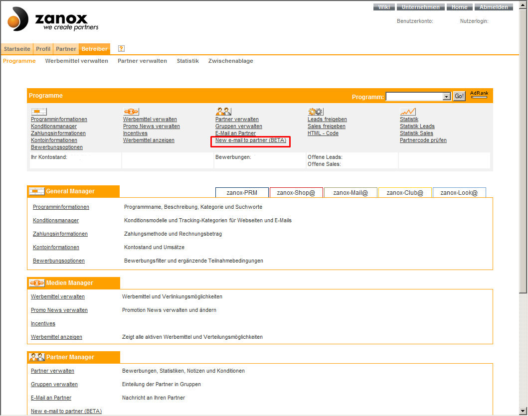Open Statistik Leads link

(417, 126)
